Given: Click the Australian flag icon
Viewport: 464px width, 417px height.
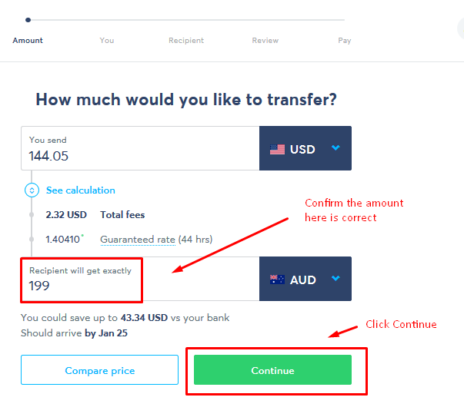Looking at the screenshot, I should point(277,280).
